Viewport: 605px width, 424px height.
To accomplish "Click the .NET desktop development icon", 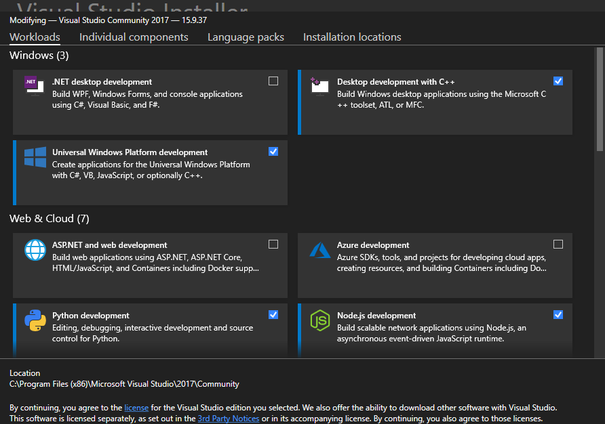I will [35, 87].
